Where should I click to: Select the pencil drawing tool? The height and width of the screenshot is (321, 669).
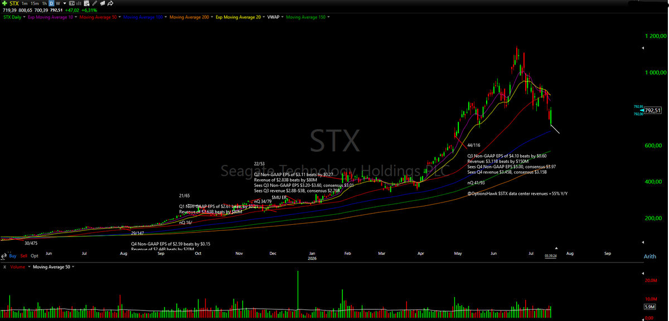[x=95, y=3]
